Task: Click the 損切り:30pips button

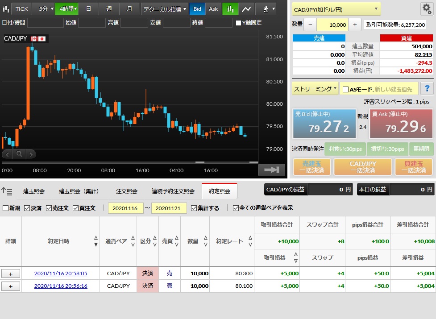Action: pos(387,149)
